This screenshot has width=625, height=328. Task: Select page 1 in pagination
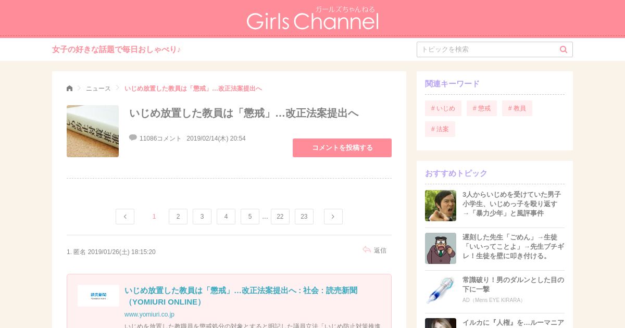pos(154,217)
